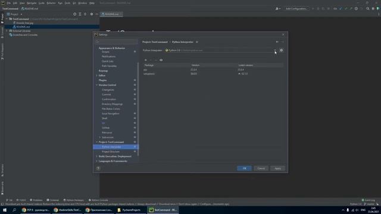Open the Event Log

pyautogui.click(x=368, y=200)
